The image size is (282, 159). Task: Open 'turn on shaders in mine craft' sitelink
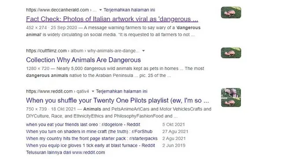(89, 132)
